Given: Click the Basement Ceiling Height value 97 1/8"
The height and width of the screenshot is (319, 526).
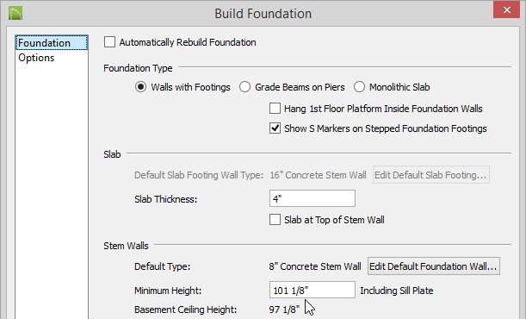Looking at the screenshot, I should 284,310.
